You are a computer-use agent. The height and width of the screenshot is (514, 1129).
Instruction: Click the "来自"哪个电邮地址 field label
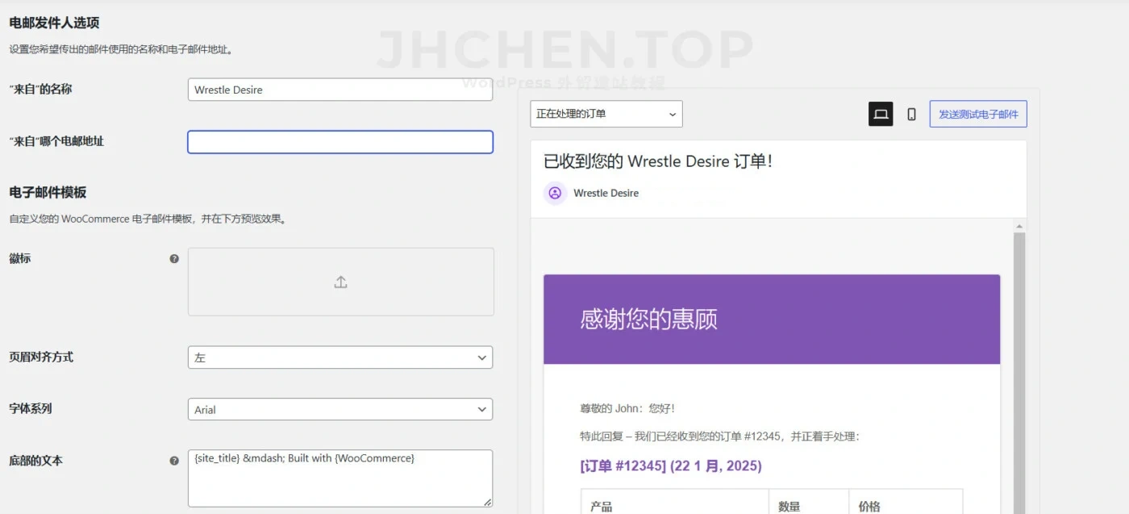click(x=56, y=141)
